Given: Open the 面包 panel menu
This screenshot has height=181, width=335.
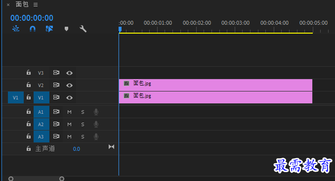Looking at the screenshot, I should (36, 5).
